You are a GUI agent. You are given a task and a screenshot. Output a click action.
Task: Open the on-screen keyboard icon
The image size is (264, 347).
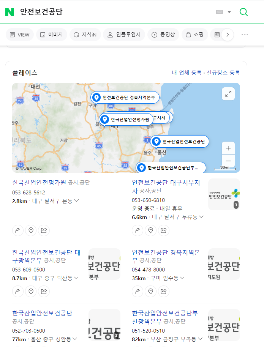point(219,12)
